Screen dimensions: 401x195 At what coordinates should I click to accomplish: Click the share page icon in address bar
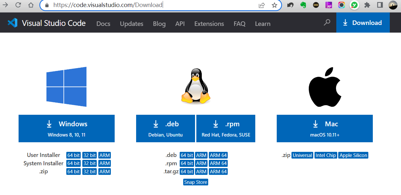click(x=262, y=5)
